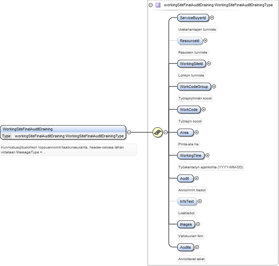
Task: Expand the Area element
Action: 196,132
